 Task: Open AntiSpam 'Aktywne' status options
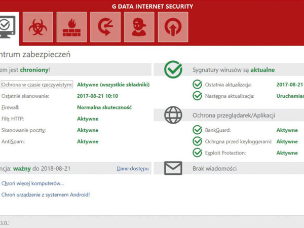[x=88, y=141]
